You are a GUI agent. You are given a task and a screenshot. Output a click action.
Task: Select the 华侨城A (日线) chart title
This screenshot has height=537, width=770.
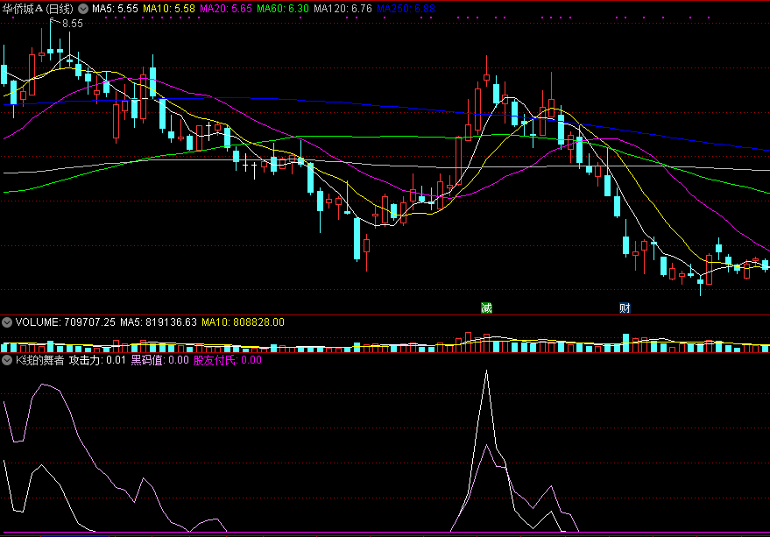click(x=38, y=9)
